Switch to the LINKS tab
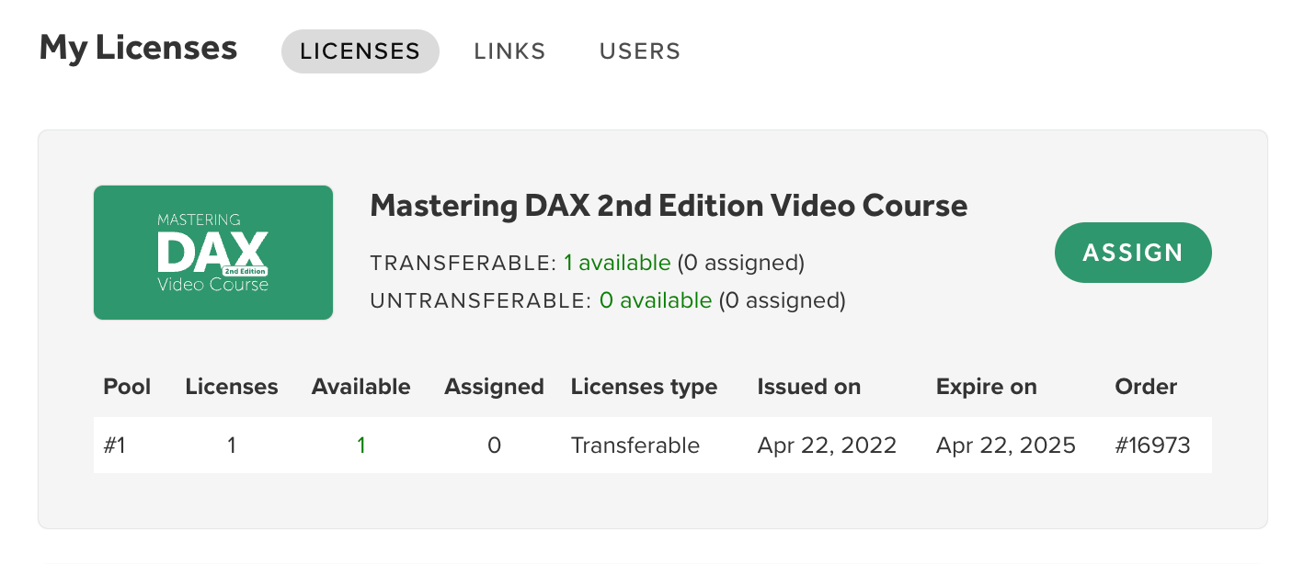 click(510, 51)
